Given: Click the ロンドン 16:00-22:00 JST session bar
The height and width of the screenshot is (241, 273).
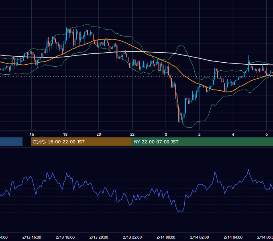Looking at the screenshot, I should 81,142.
